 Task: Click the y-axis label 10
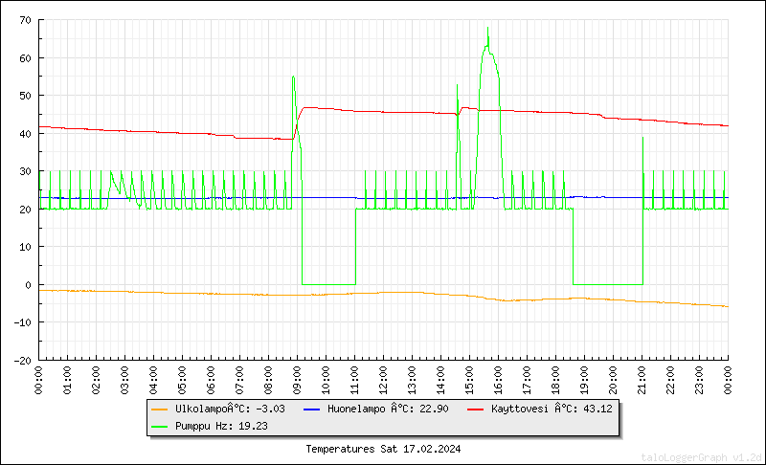[x=26, y=248]
